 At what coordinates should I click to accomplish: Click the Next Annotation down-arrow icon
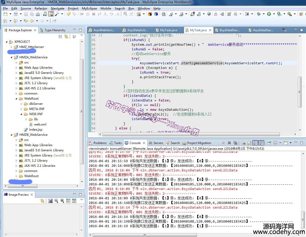coord(5,21)
